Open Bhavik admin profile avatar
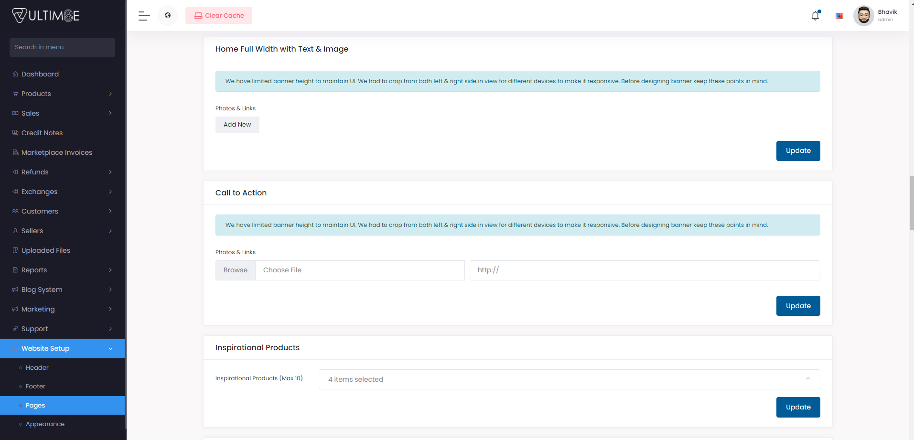 pos(863,16)
